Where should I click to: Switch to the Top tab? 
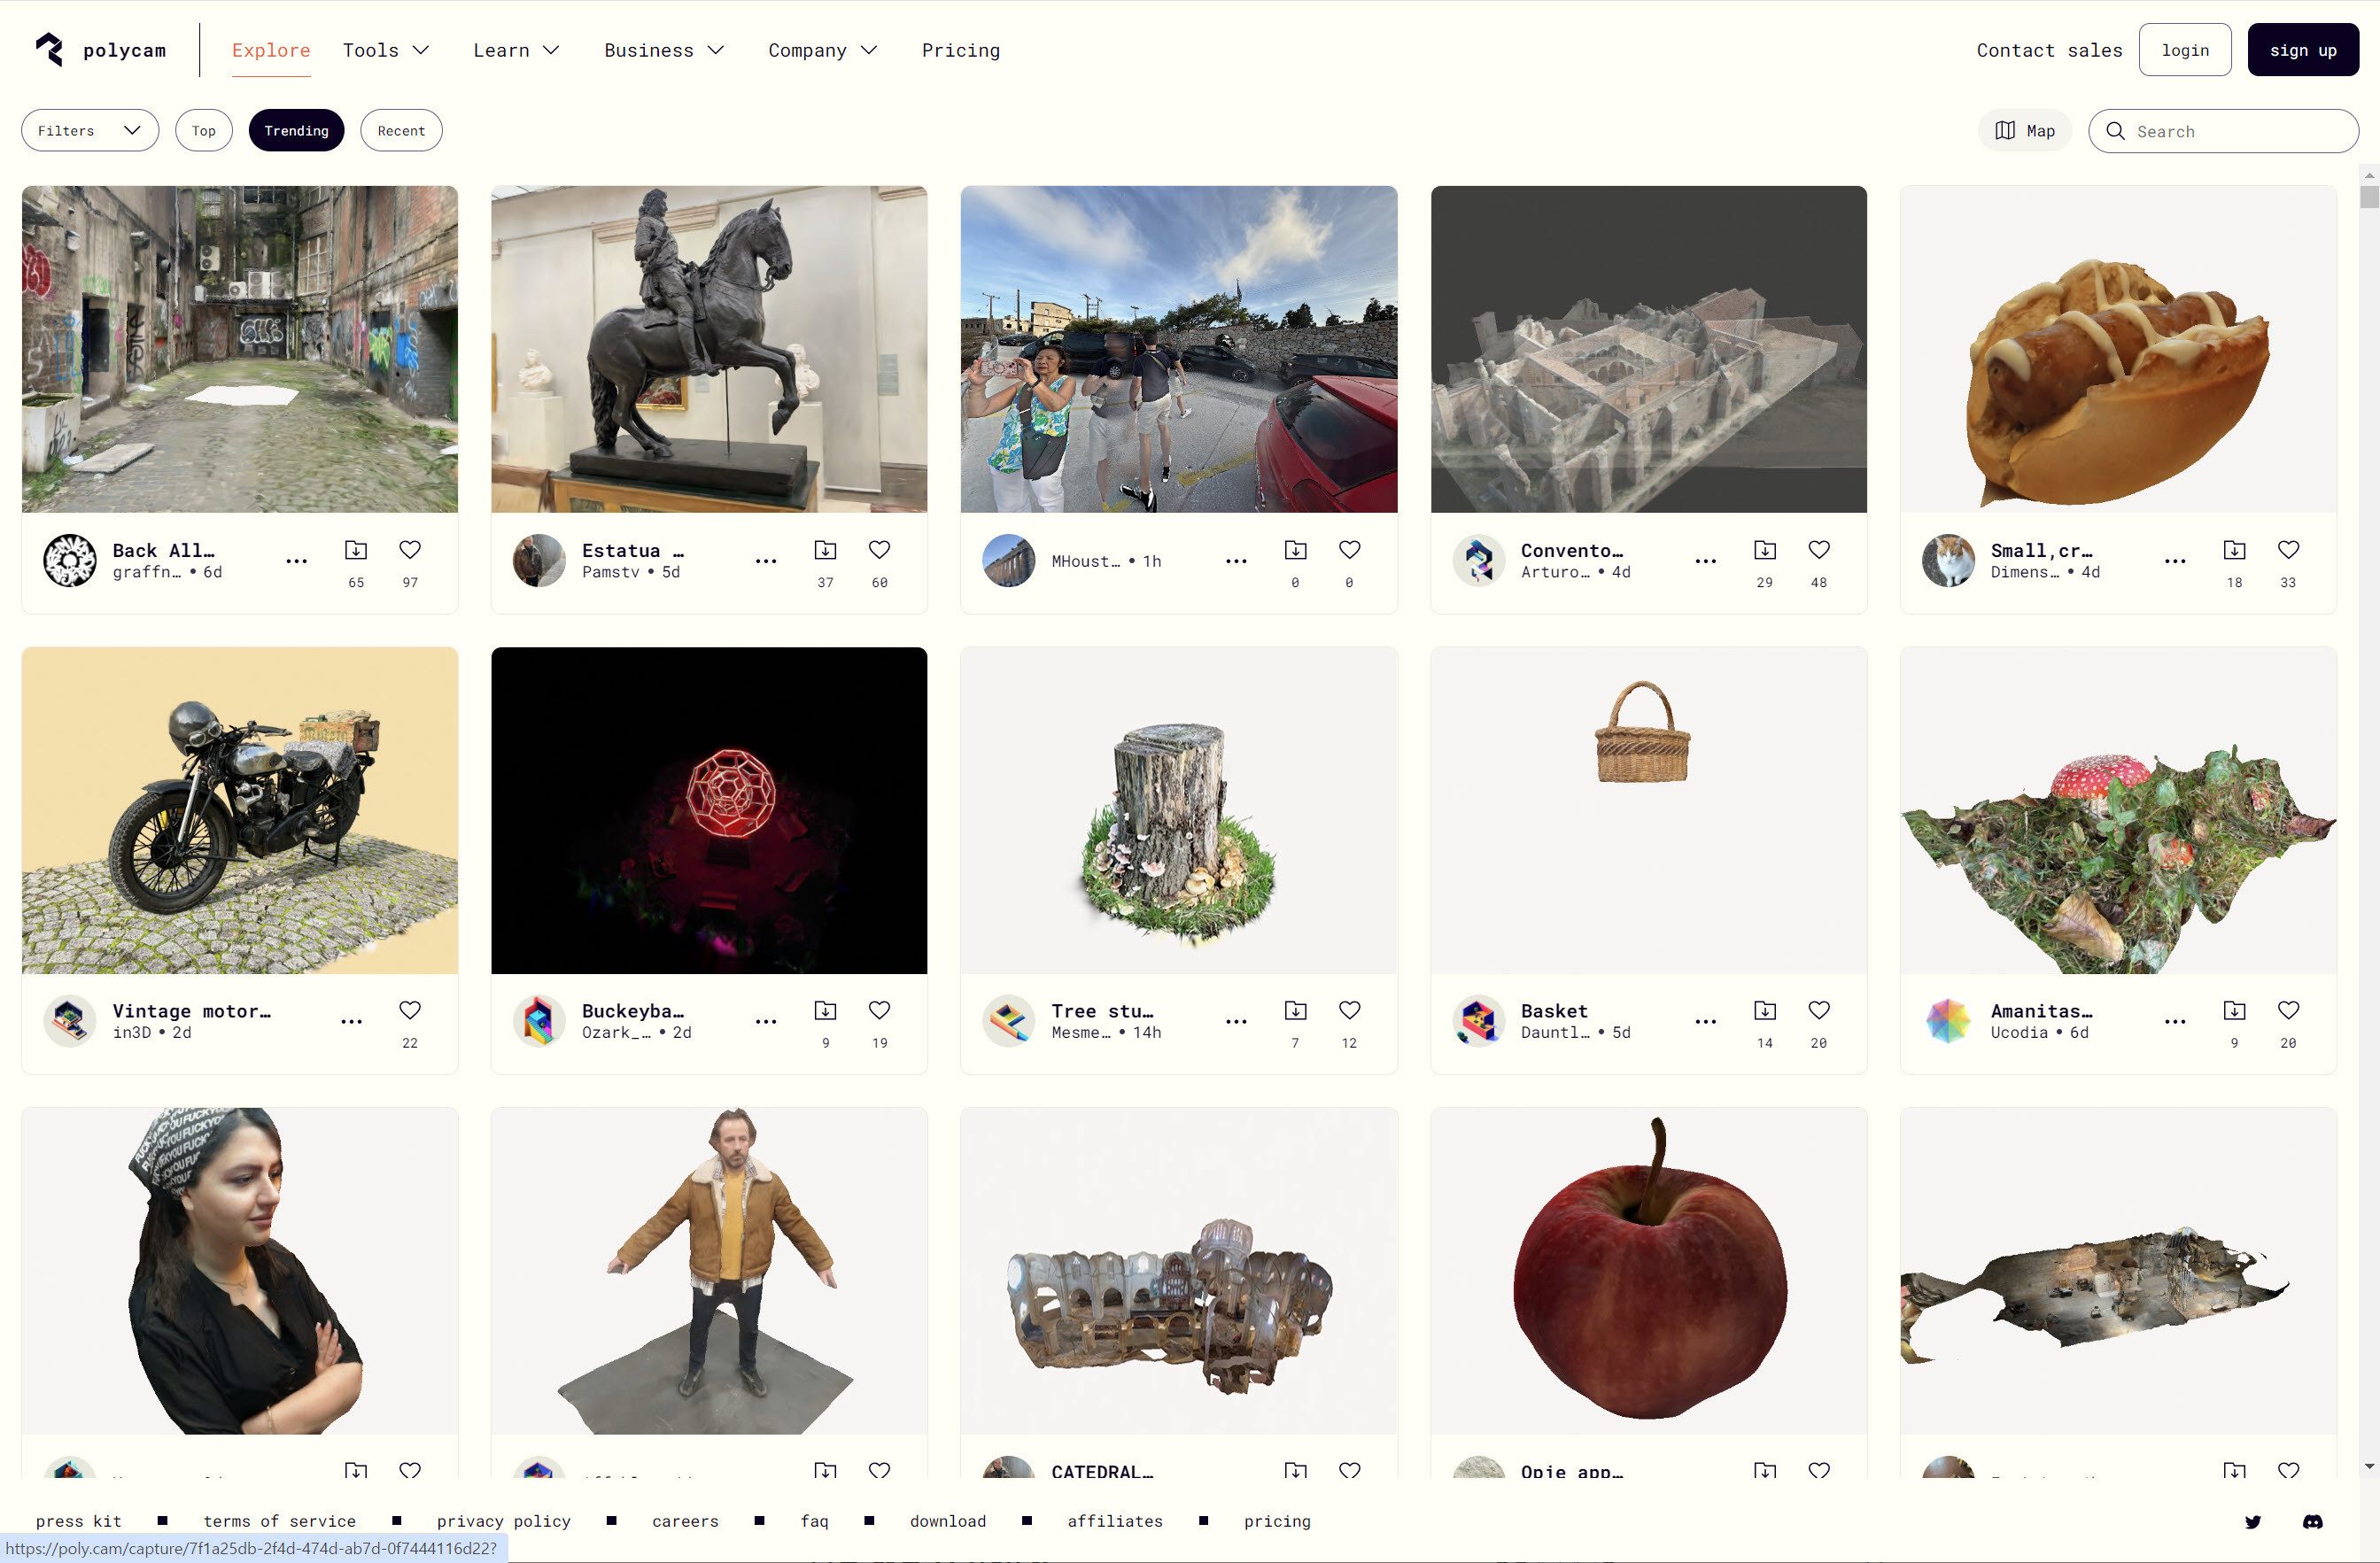click(x=203, y=131)
